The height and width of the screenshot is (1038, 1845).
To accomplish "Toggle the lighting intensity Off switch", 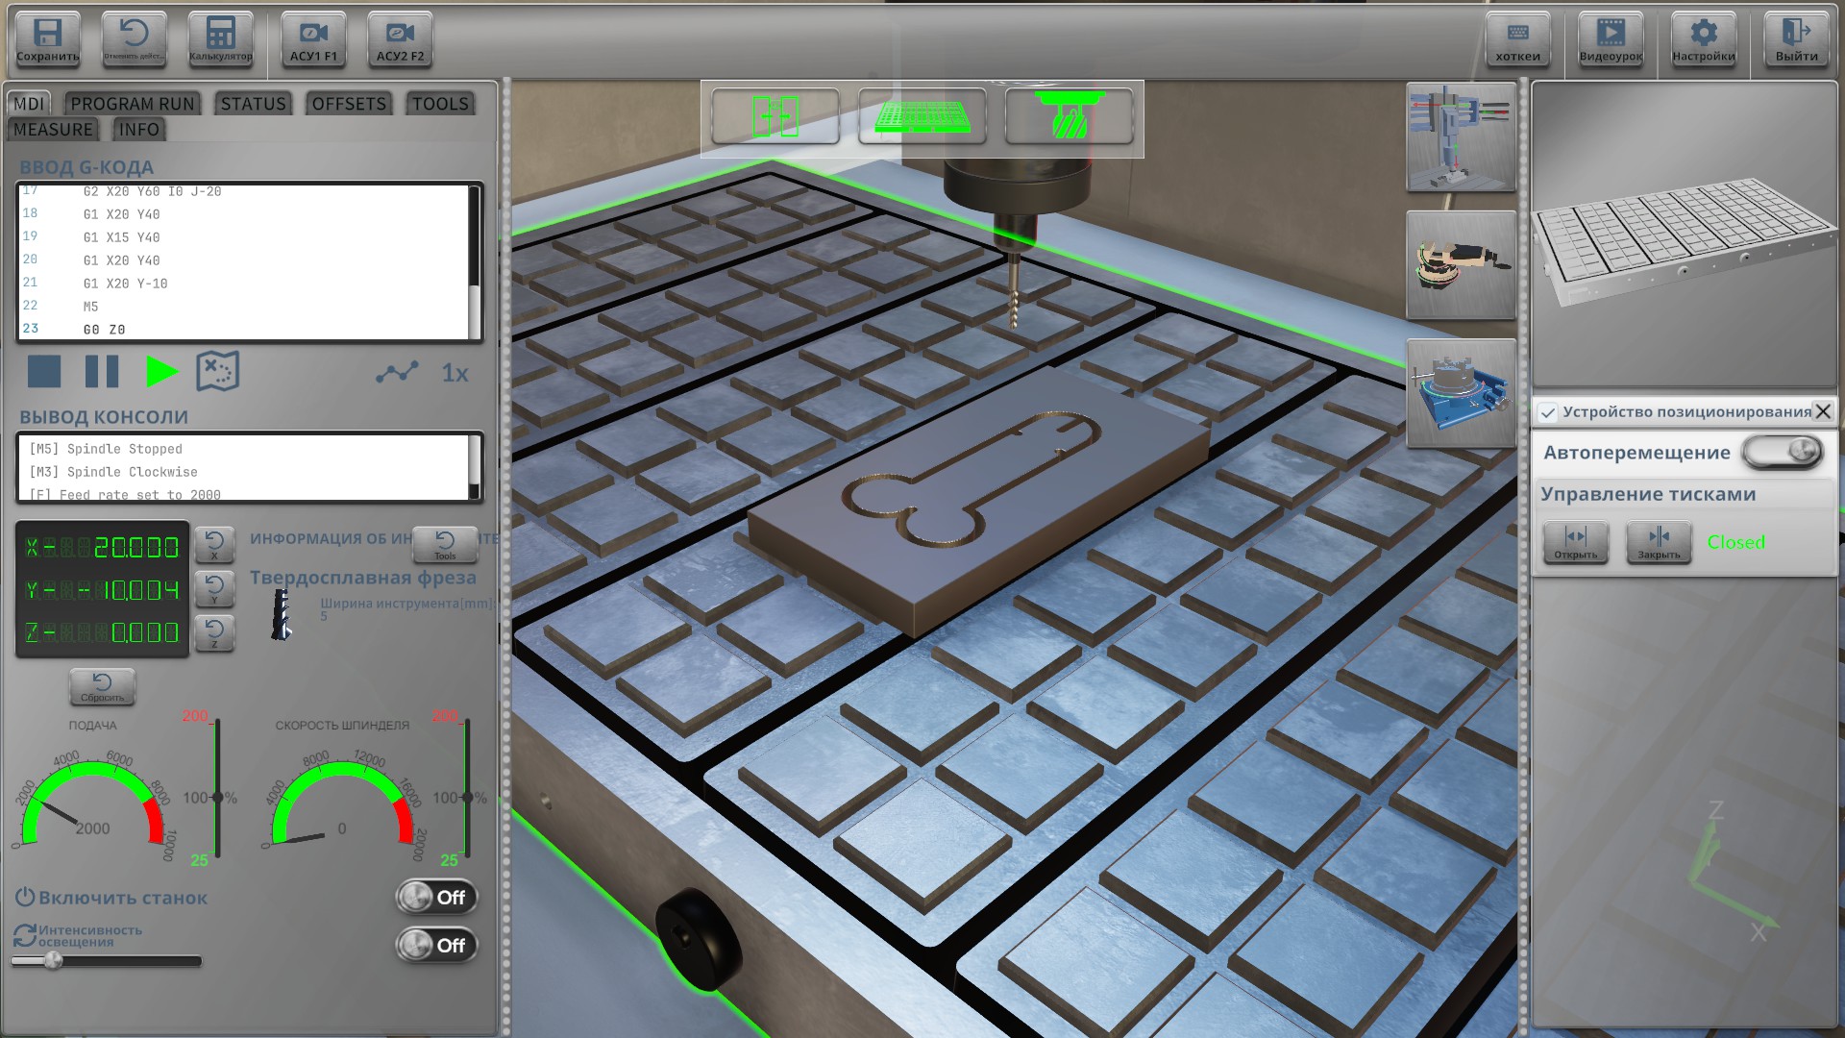I will [436, 945].
